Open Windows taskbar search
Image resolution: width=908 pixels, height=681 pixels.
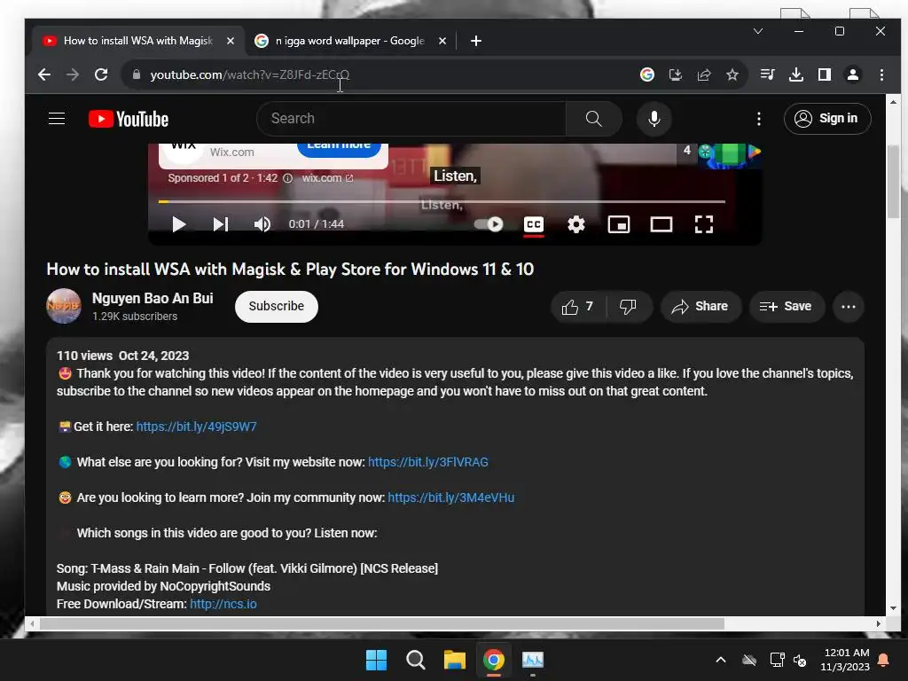point(415,660)
